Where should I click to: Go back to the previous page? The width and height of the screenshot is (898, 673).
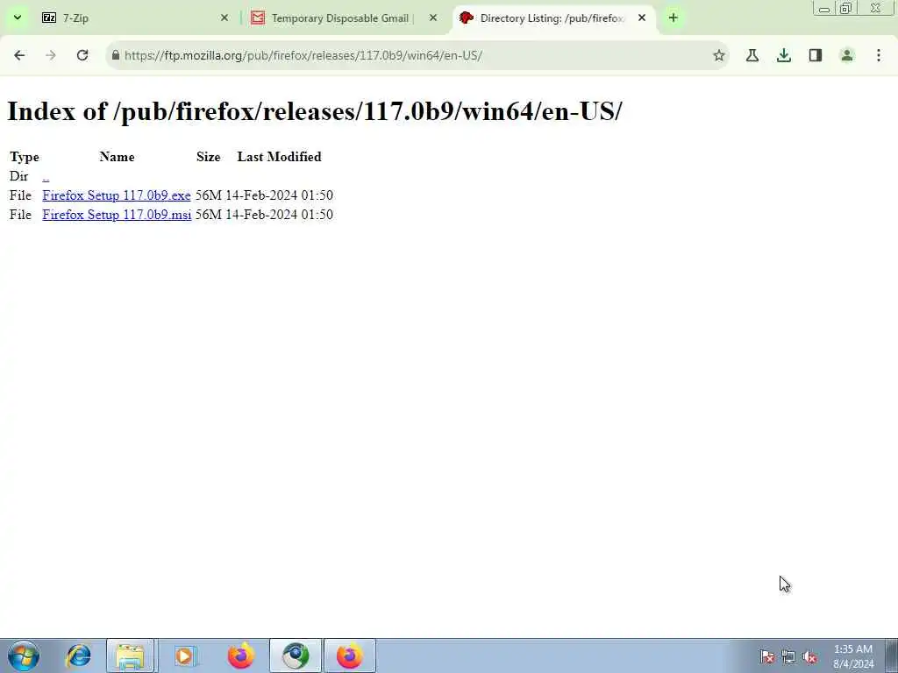(x=19, y=55)
